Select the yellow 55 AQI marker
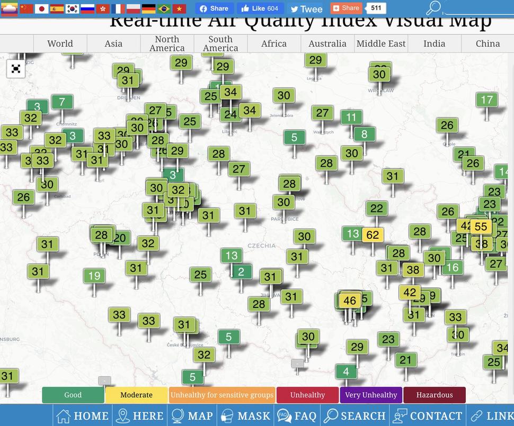 [x=481, y=226]
